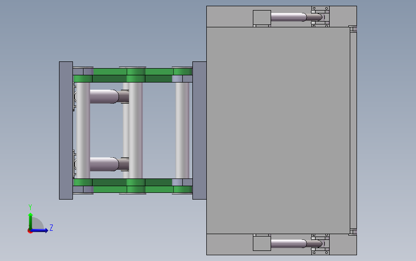Select the blue-gray plate touching the large box
This screenshot has width=416, height=261.
click(x=199, y=130)
